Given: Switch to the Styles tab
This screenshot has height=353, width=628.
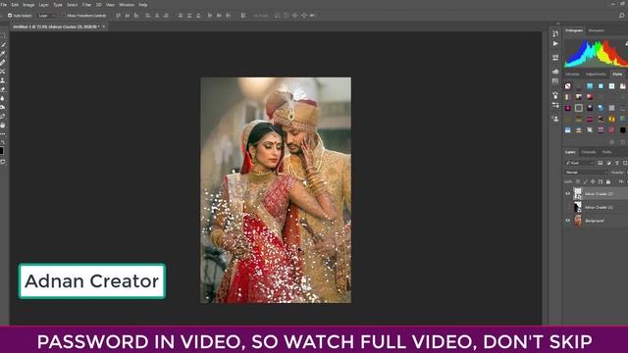Looking at the screenshot, I should [617, 75].
